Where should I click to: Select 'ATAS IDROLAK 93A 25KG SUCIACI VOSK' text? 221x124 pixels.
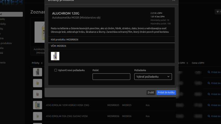tap(67, 116)
